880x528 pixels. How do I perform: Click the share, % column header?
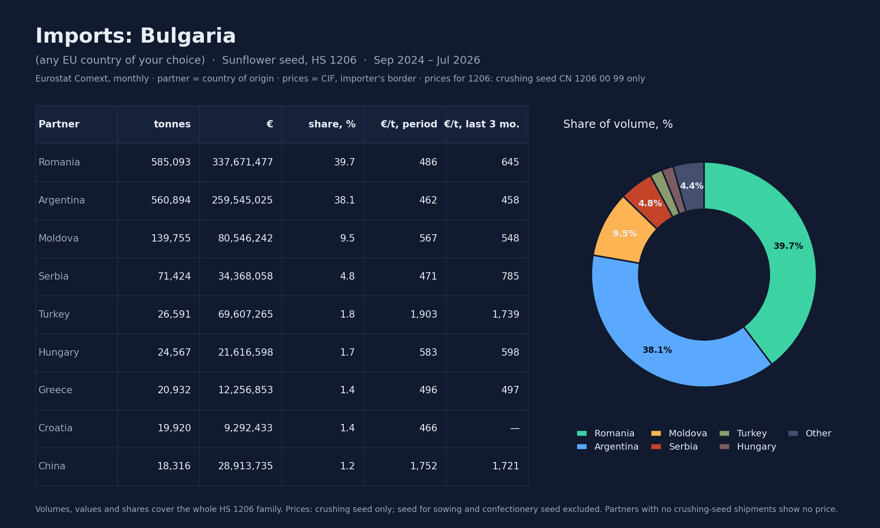(323, 125)
